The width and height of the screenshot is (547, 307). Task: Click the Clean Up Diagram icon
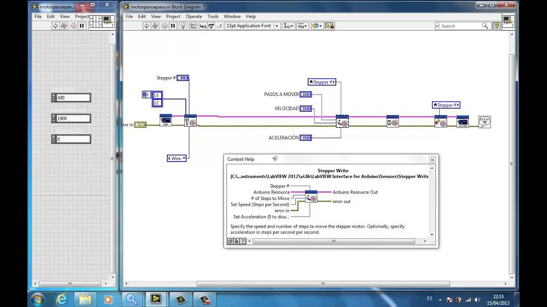329,26
